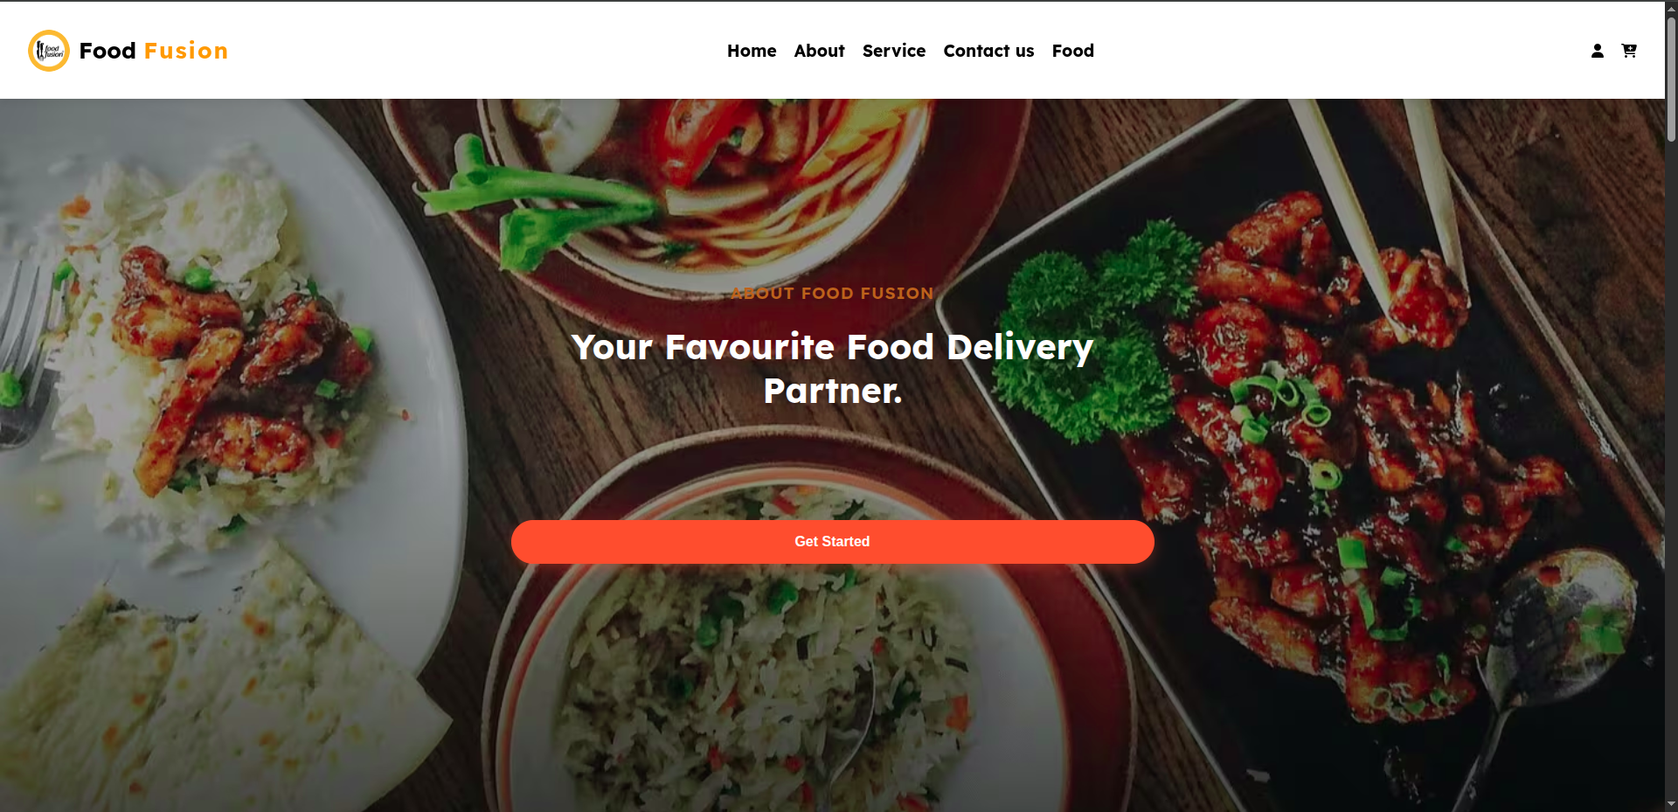The width and height of the screenshot is (1678, 812).
Task: Click the Your Favourite Food Delivery Partner heading
Action: coord(832,369)
